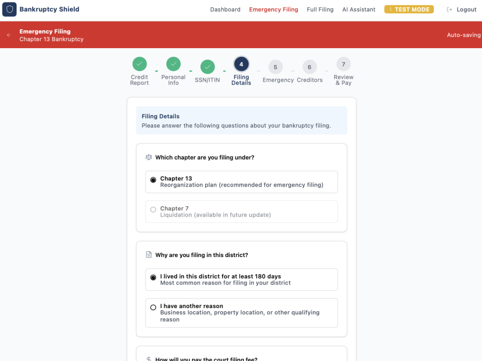This screenshot has width=482, height=361.
Task: Click How will you pay court filing fee question
Action: click(x=206, y=359)
